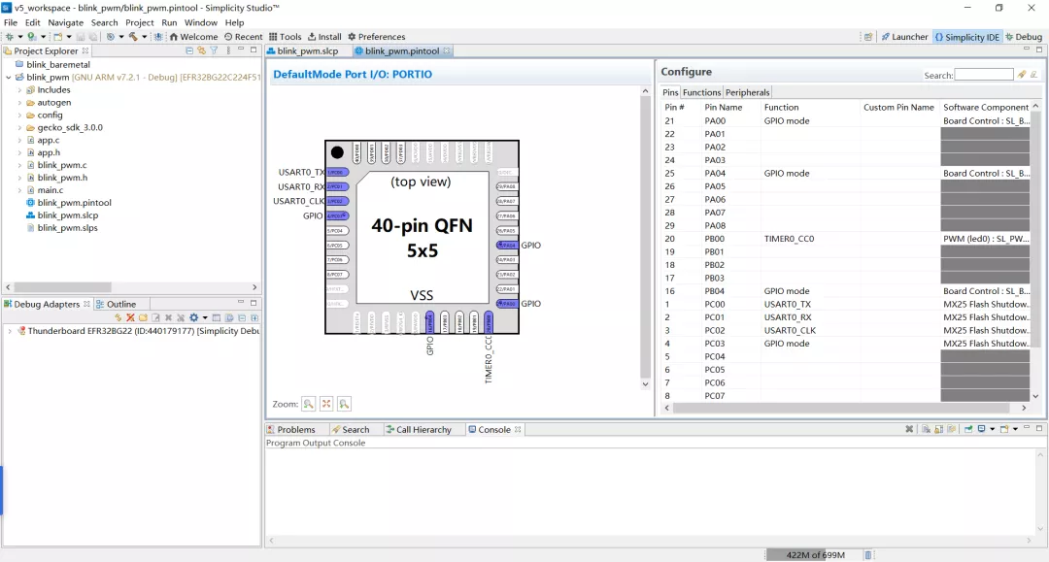Click the clear search icon in Configure panel

pos(1033,75)
